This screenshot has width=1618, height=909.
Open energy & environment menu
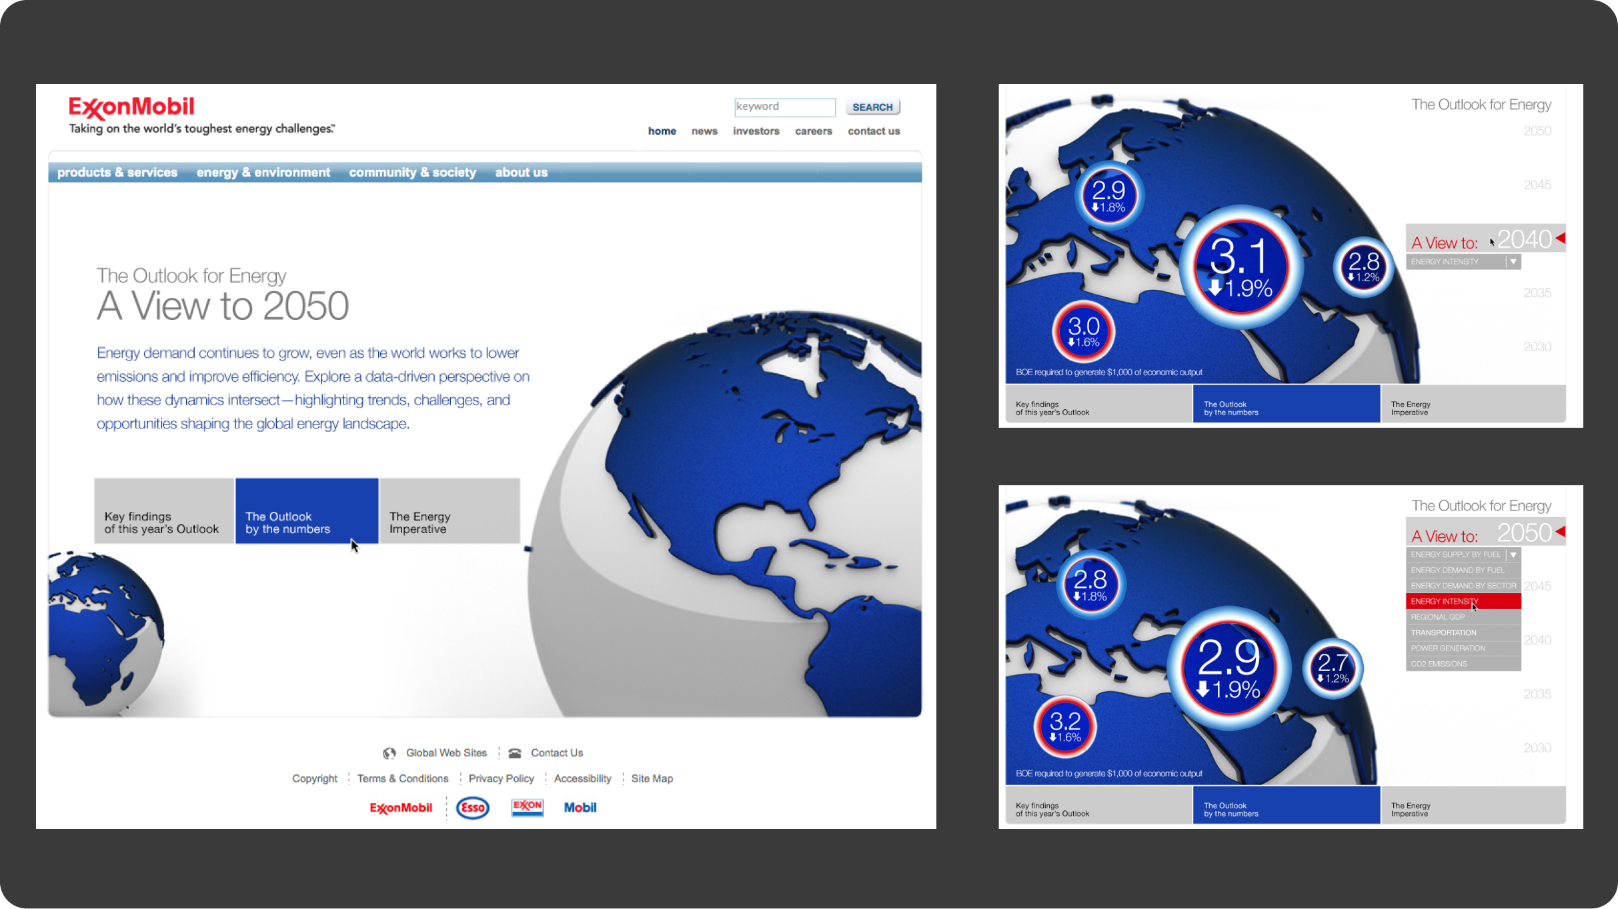coord(263,173)
